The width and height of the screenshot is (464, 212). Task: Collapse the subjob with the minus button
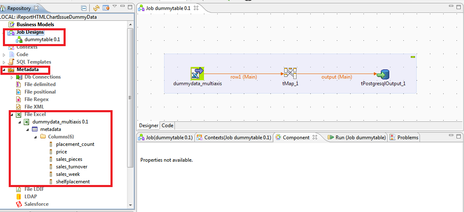[413, 57]
